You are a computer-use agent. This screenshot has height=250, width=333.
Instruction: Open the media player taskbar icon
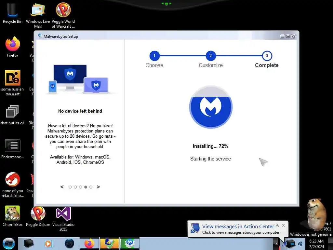click(48, 243)
